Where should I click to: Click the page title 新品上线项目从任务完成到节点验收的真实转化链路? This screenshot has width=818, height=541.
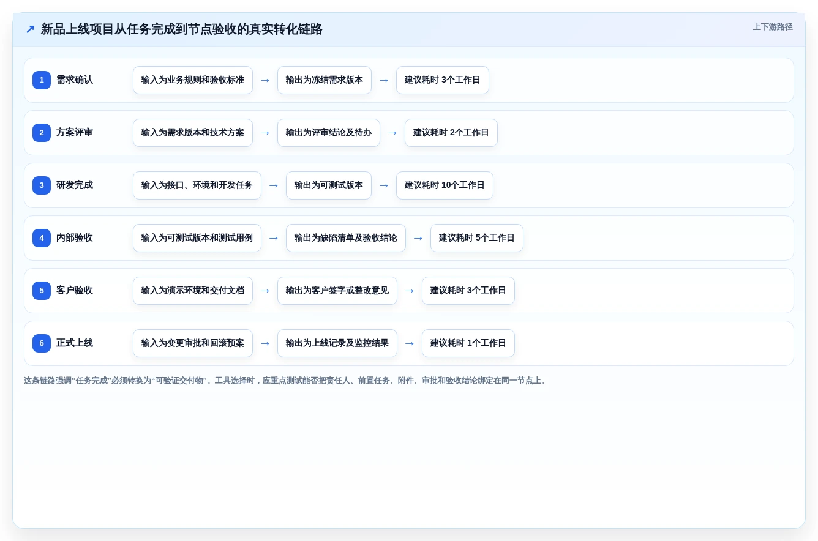click(x=182, y=29)
